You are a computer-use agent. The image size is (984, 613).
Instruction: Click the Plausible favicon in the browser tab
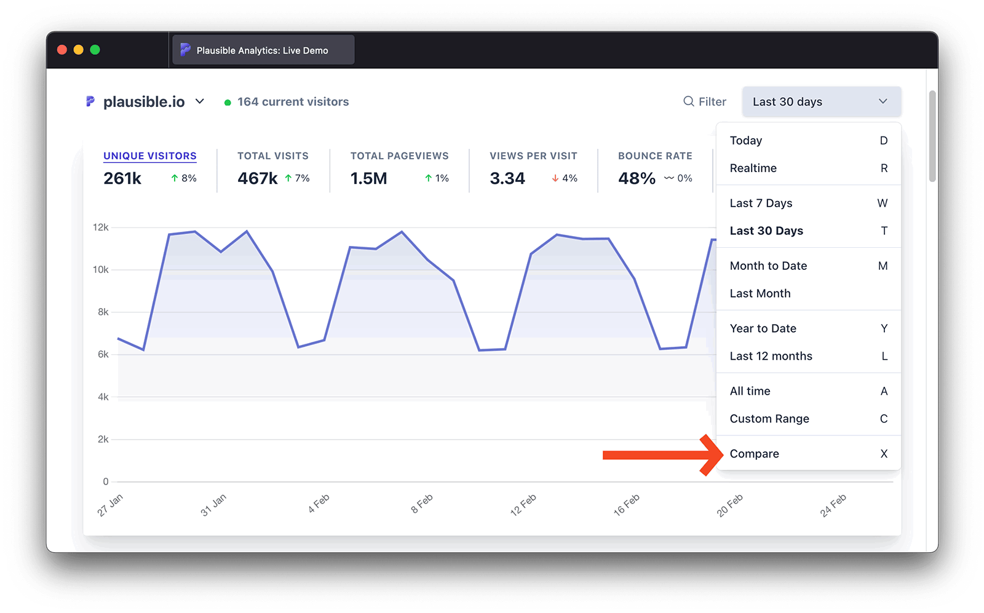coord(185,50)
